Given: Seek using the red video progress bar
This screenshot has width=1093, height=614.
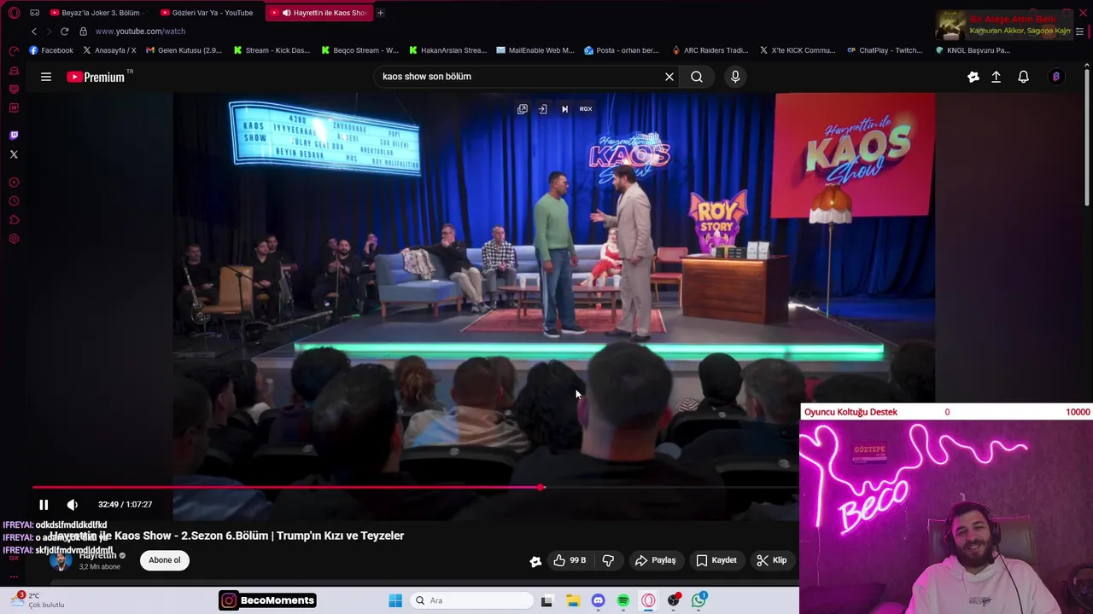Looking at the screenshot, I should (x=415, y=488).
